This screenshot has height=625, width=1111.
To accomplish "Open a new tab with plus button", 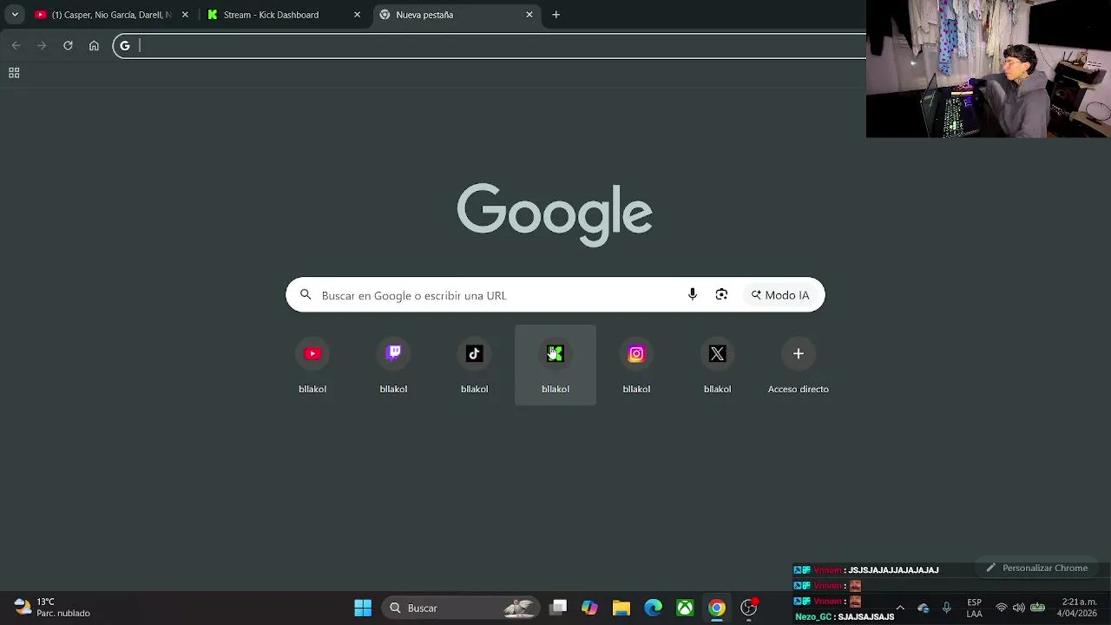I will 556,15.
